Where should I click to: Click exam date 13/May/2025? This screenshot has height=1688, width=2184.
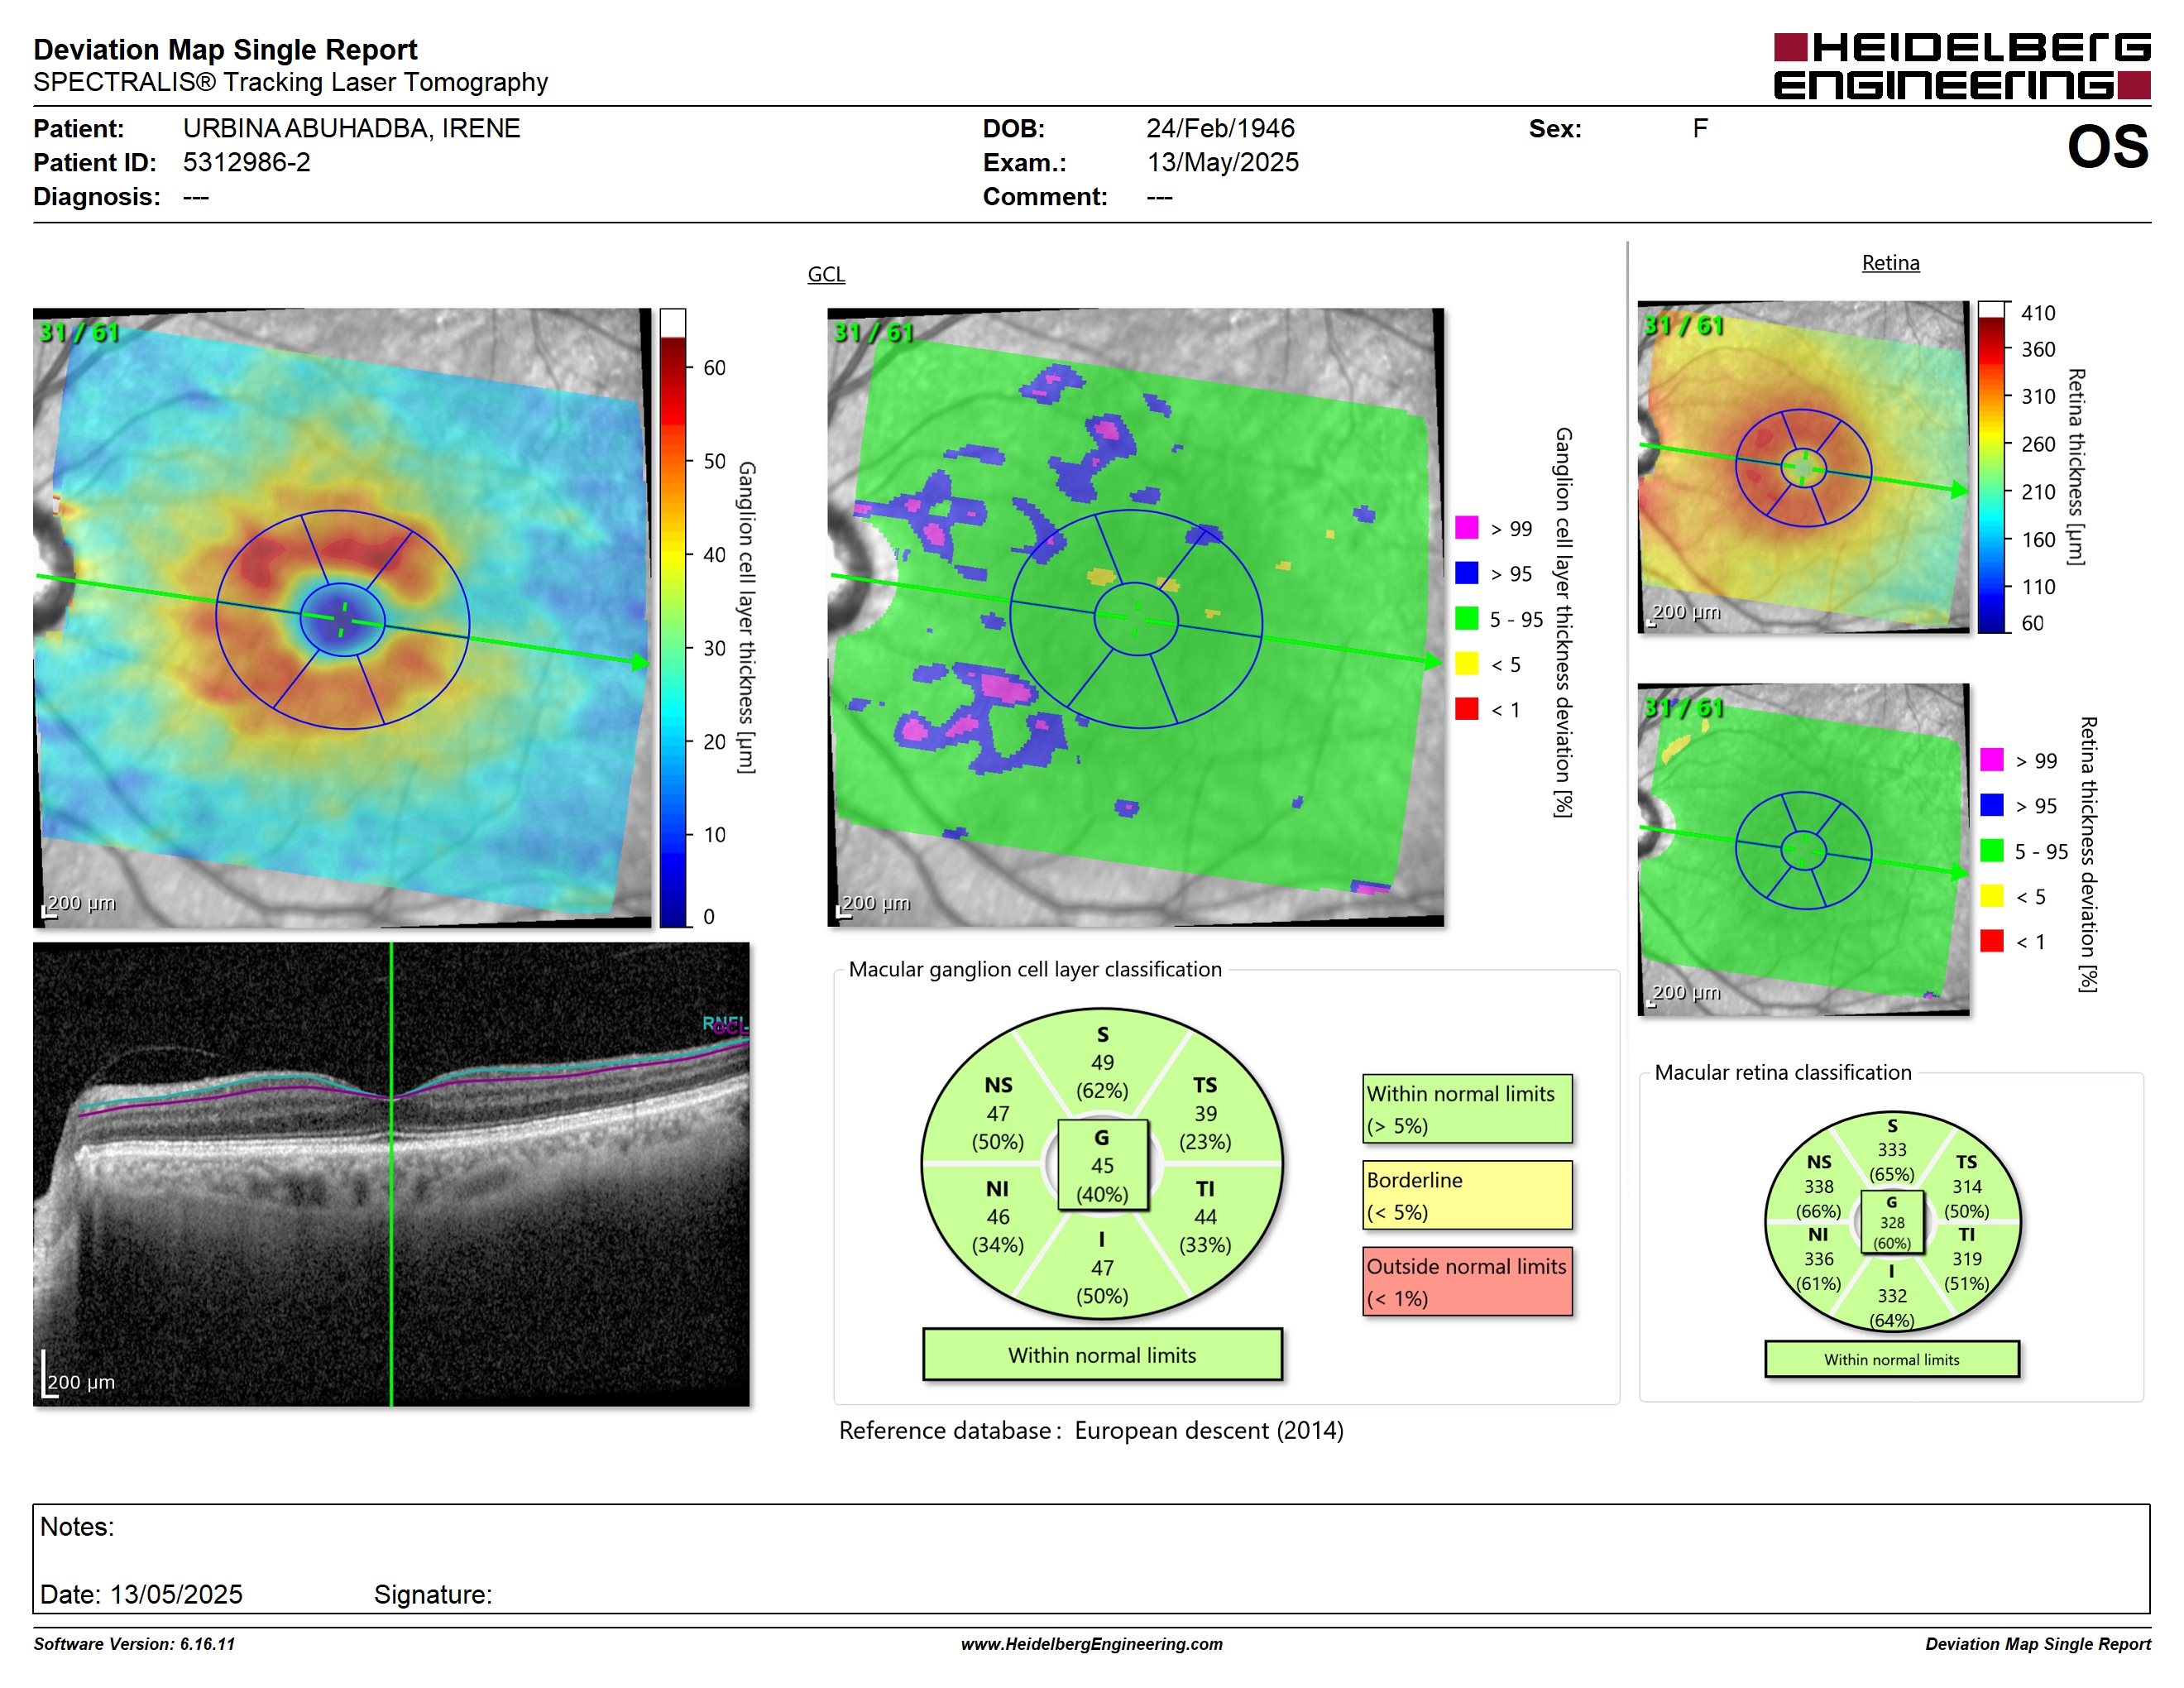coord(1222,162)
